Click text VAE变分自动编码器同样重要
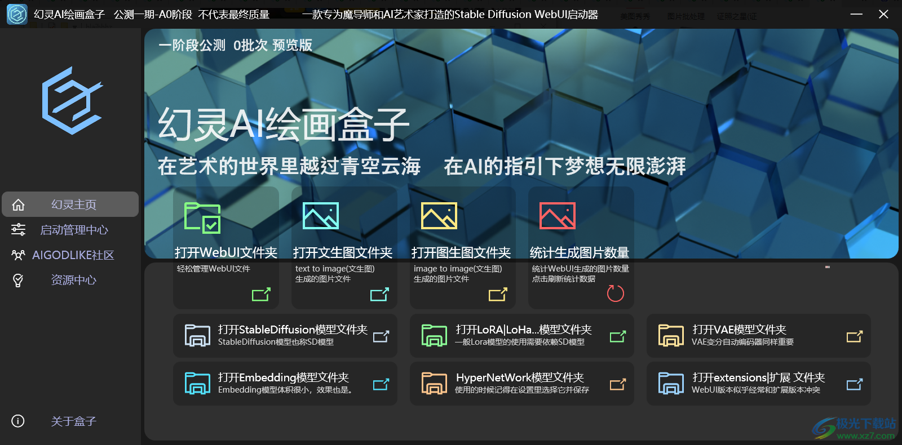Screen dimensions: 902x445 coord(742,342)
